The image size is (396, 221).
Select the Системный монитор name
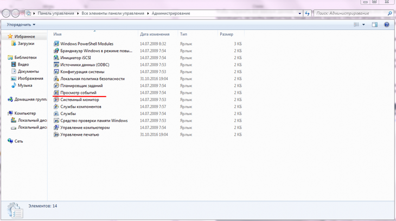pos(80,99)
